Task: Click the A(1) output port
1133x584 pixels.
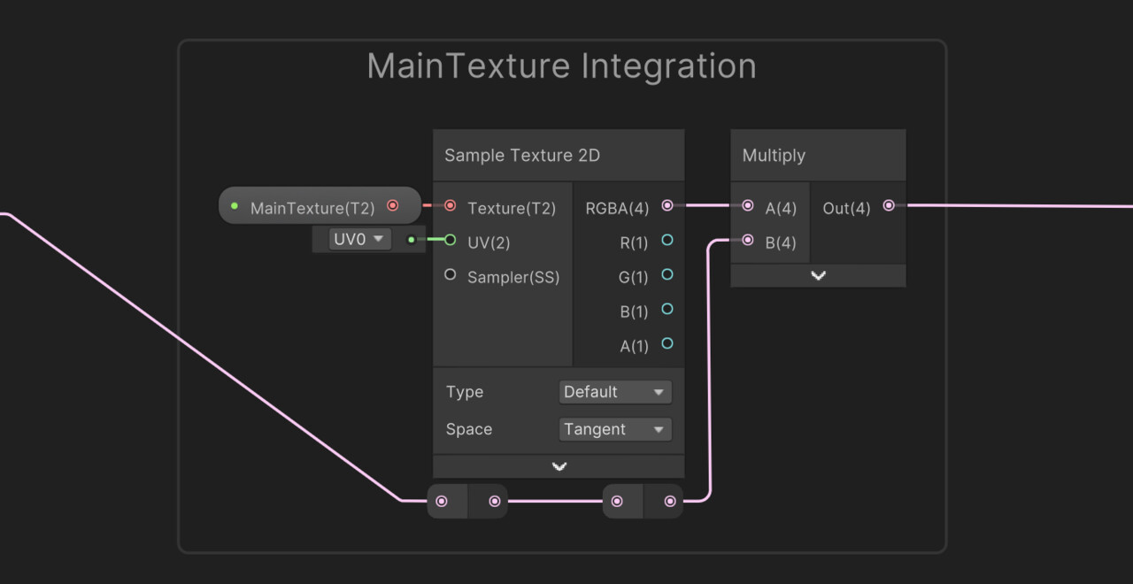Action: [668, 343]
